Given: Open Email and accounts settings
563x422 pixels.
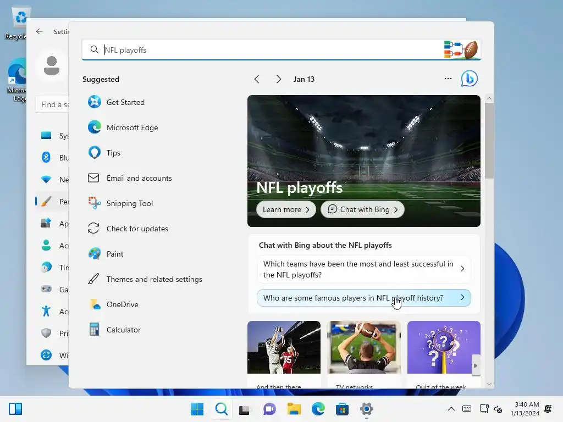Looking at the screenshot, I should tap(130, 178).
